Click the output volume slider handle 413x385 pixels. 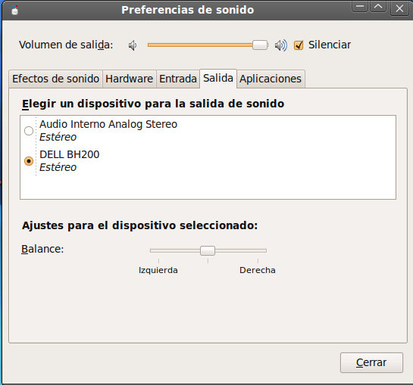260,45
